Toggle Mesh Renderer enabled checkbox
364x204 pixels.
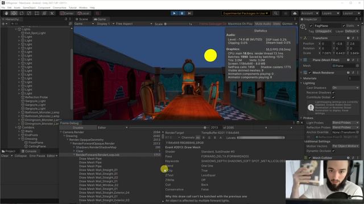(x=309, y=73)
